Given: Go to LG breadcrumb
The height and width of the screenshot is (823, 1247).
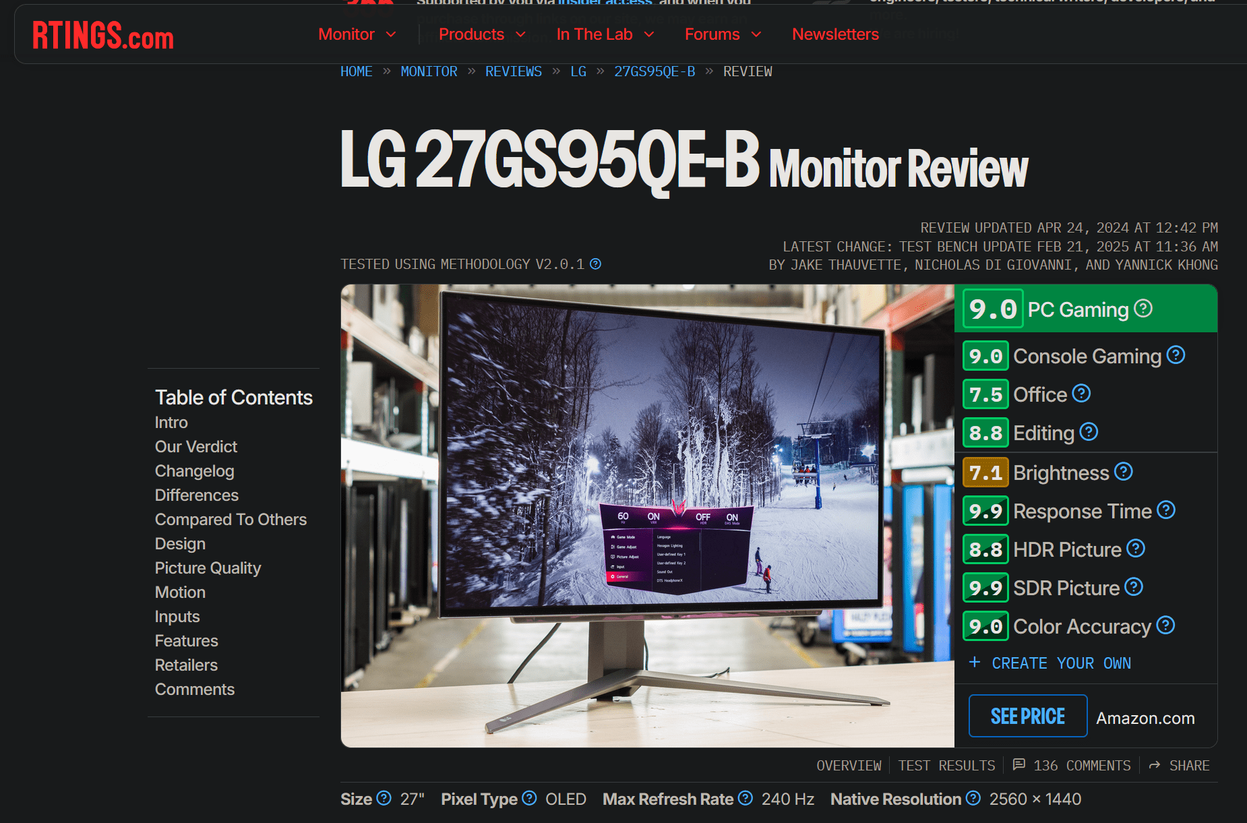Looking at the screenshot, I should pos(578,71).
